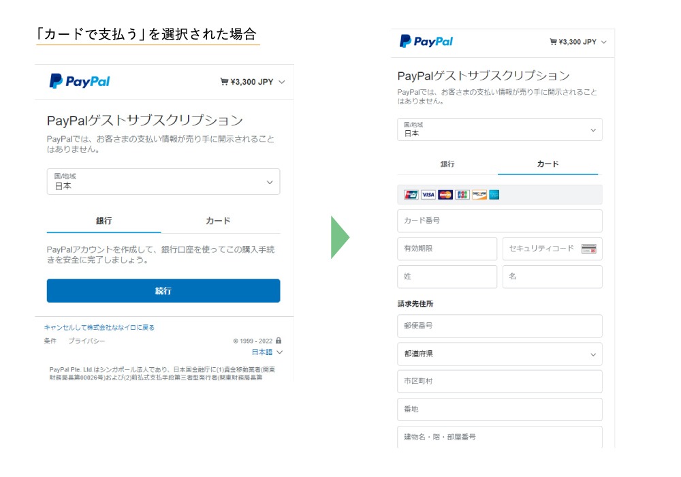Focus 有効期限 input field

[x=447, y=249]
